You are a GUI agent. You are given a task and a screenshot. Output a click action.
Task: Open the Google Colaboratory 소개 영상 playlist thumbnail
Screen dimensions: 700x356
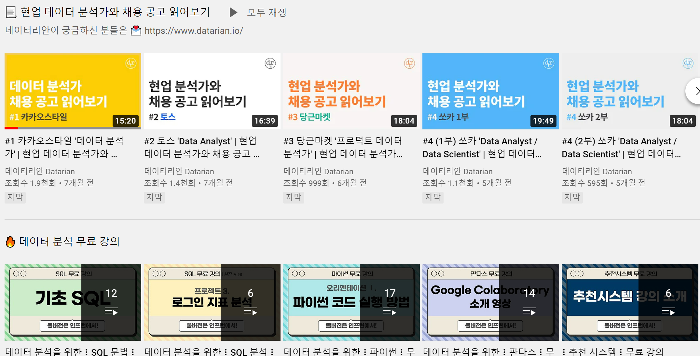tap(490, 302)
